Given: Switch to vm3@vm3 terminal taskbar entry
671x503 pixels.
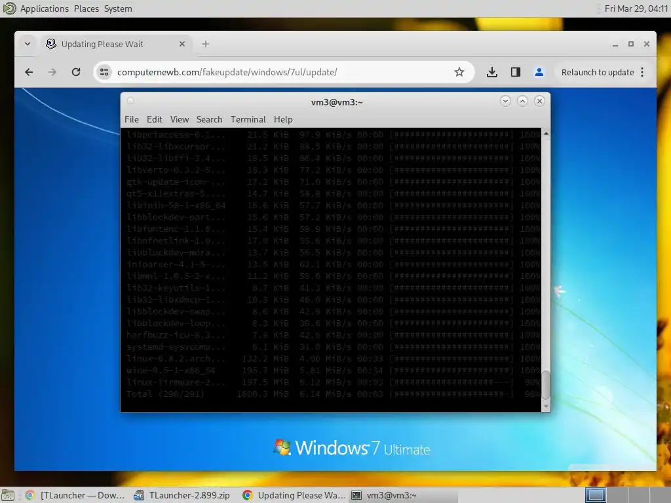Looking at the screenshot, I should coord(404,495).
